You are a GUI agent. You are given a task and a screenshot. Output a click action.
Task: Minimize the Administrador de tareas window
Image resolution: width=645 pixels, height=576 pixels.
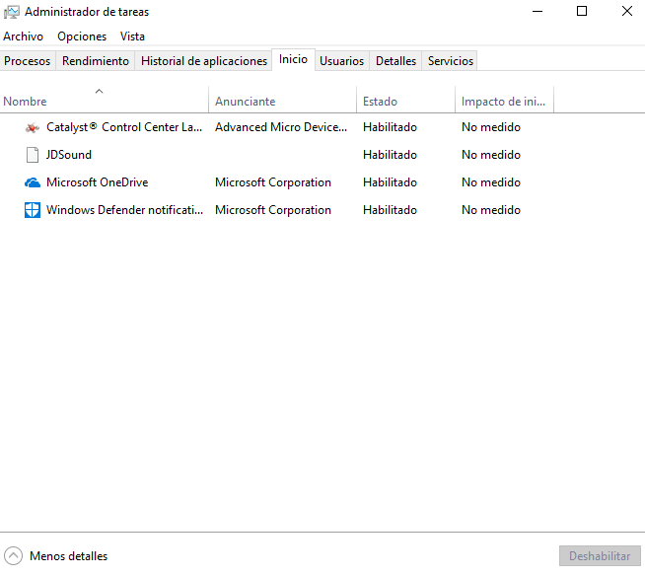[x=537, y=12]
